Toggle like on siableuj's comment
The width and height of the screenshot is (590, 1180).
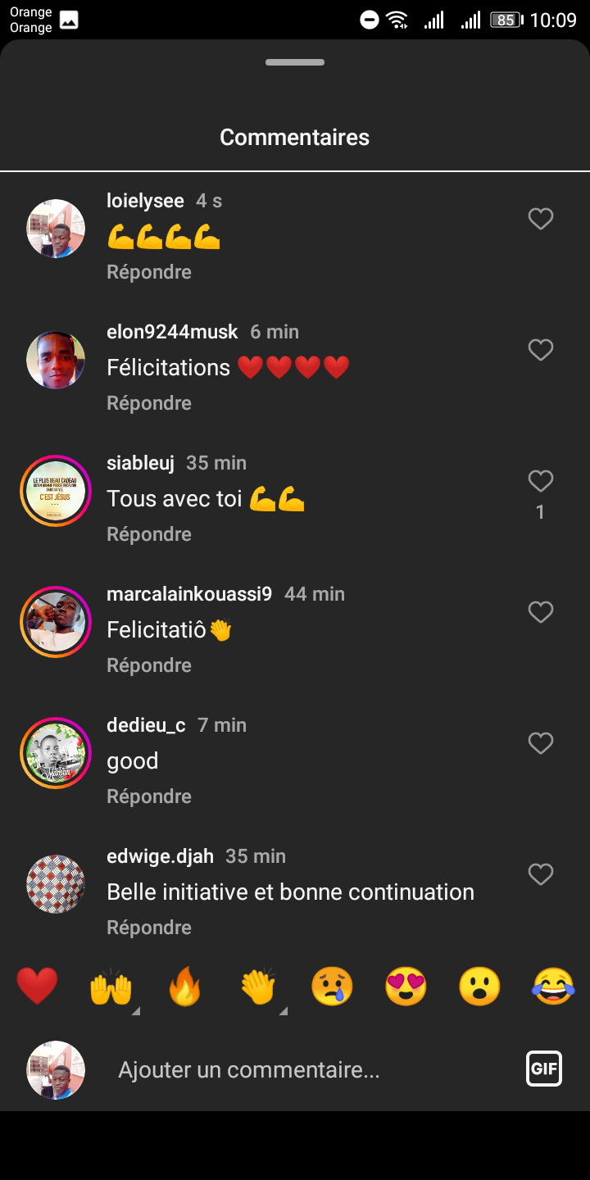540,481
